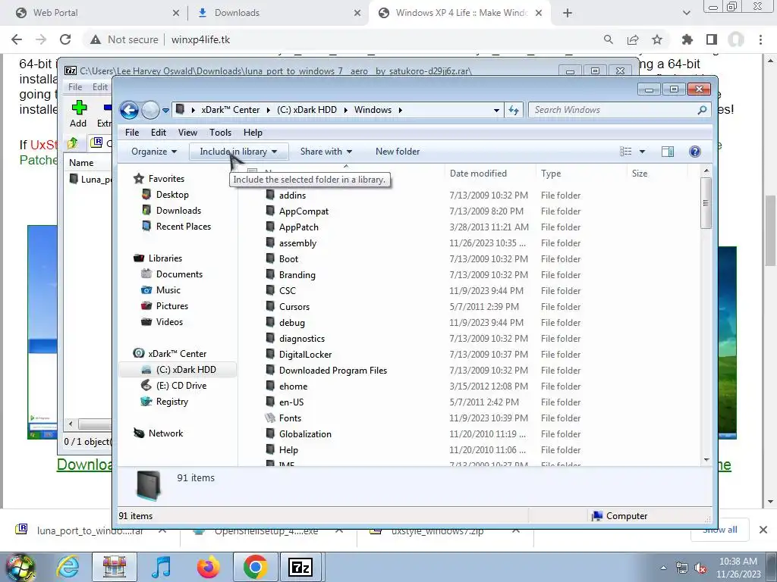Screen dimensions: 777x582
Task: Open the View menu in Explorer
Action: 187,133
